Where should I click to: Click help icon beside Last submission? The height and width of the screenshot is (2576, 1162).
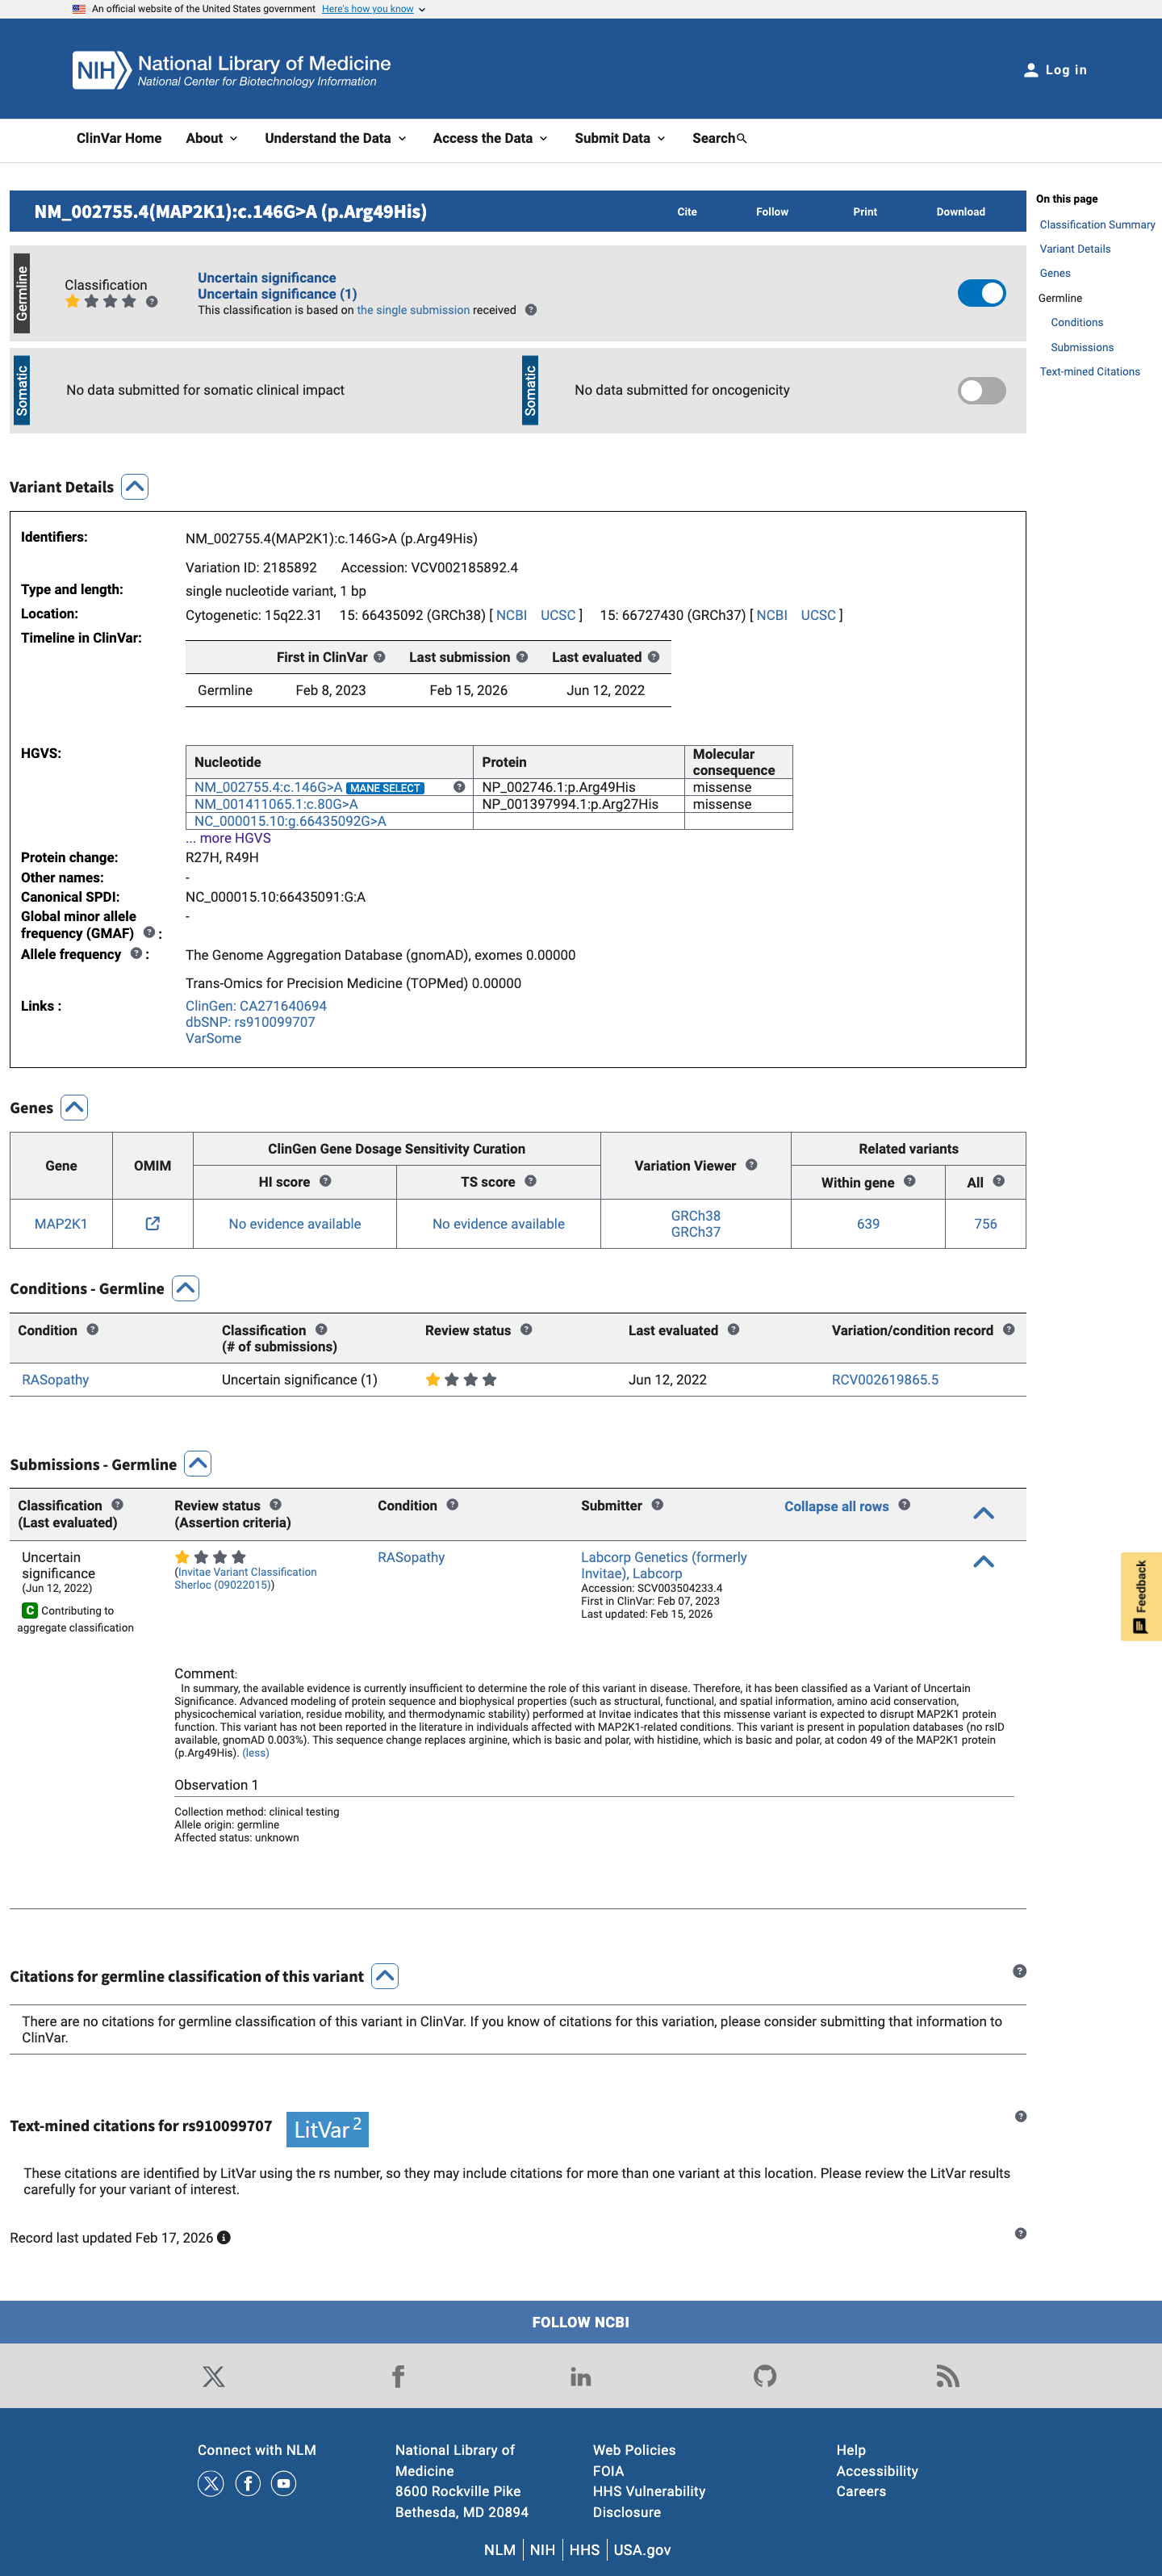click(x=522, y=657)
